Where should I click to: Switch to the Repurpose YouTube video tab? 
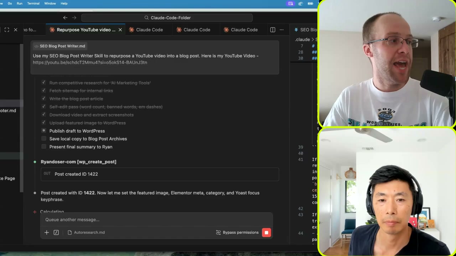click(x=86, y=30)
